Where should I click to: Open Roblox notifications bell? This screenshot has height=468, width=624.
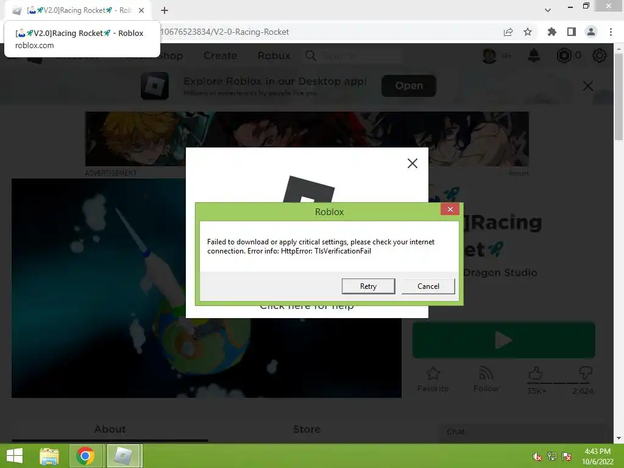coord(534,55)
